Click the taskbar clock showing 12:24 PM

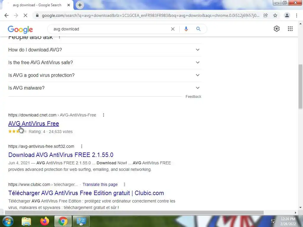click(288, 221)
